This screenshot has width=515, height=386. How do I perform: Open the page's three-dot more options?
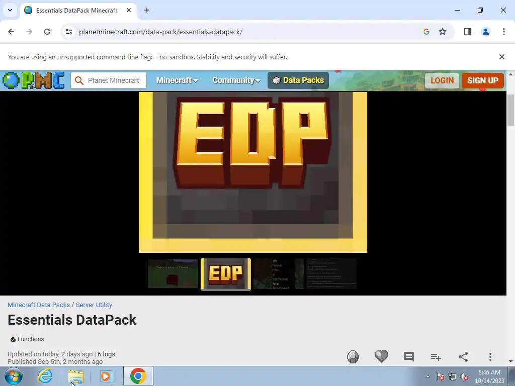490,357
